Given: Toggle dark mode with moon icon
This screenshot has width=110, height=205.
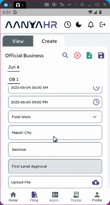Looking at the screenshot, I should [x=79, y=24].
